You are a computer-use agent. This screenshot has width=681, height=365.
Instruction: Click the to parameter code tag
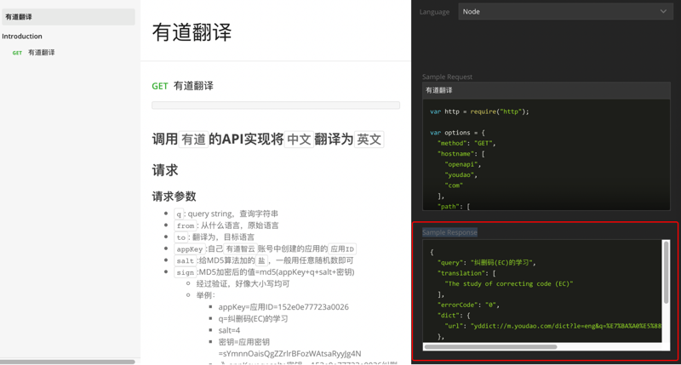[x=181, y=237]
